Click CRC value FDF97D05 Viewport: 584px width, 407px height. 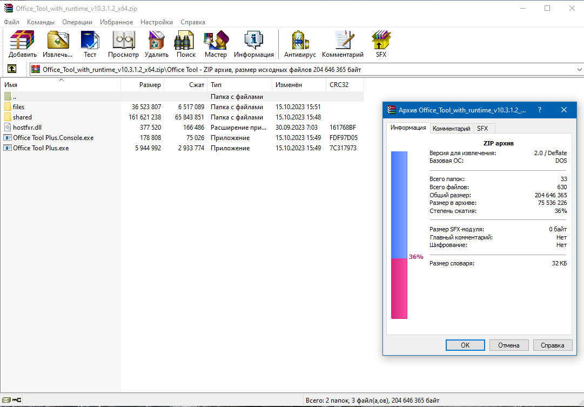(344, 137)
